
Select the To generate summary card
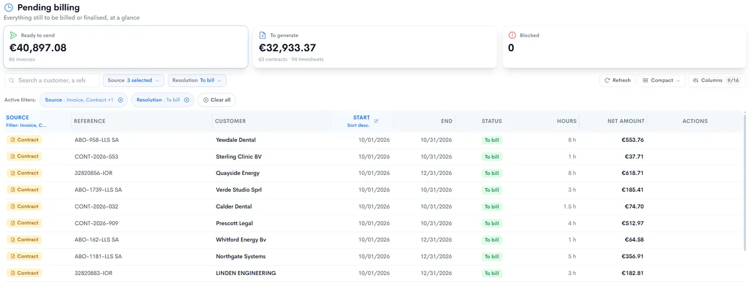click(x=375, y=47)
